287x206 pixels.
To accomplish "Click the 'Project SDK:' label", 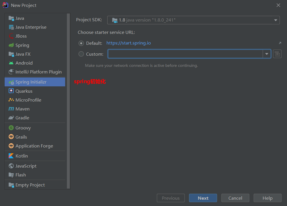I will point(89,20).
